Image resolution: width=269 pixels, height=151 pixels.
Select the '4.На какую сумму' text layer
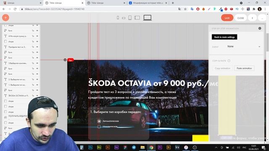18,36
